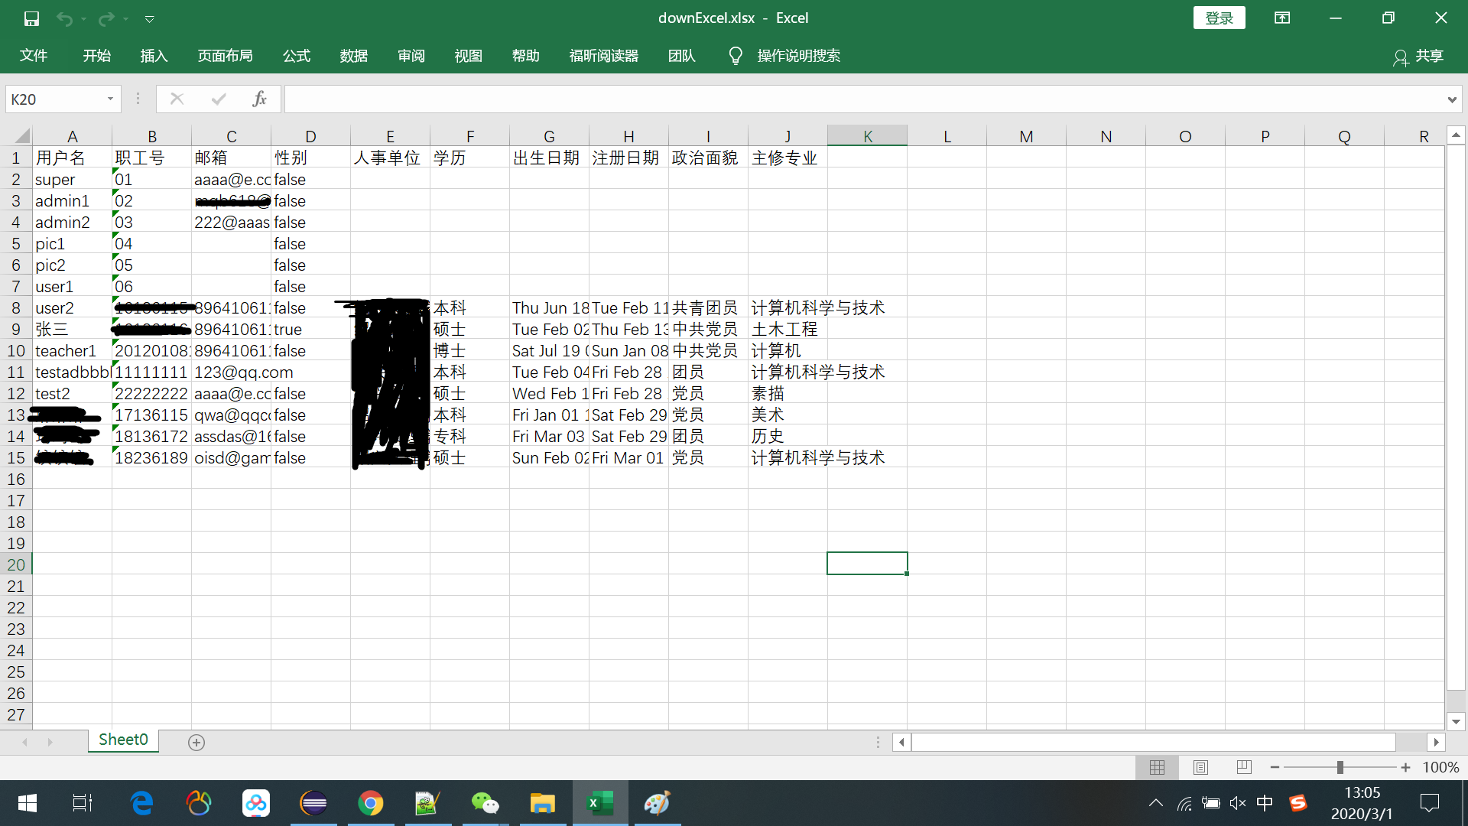Viewport: 1468px width, 826px height.
Task: Switch to the 视图 ribbon tab
Action: click(469, 56)
